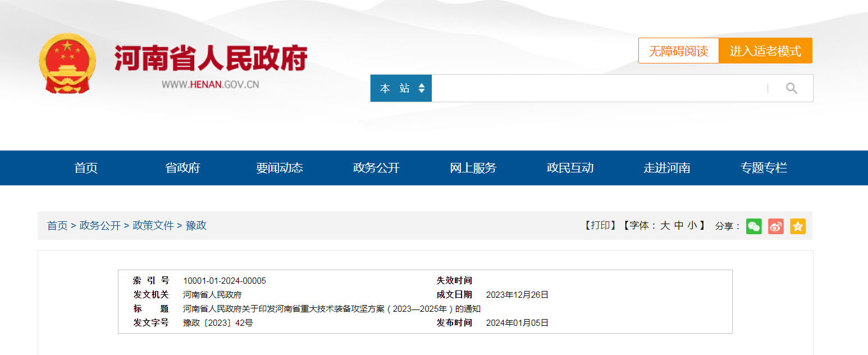Image resolution: width=868 pixels, height=355 pixels.
Task: Open the 首页 navigation menu item
Action: pyautogui.click(x=86, y=168)
